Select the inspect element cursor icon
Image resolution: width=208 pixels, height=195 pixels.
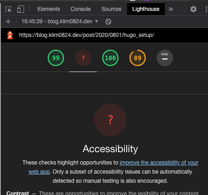tap(8, 9)
